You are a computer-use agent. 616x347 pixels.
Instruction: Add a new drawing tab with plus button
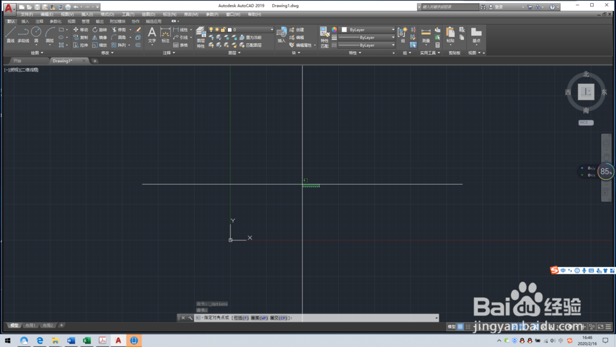(x=95, y=61)
